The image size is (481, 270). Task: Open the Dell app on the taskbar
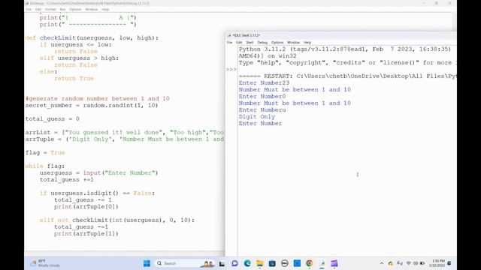285,263
